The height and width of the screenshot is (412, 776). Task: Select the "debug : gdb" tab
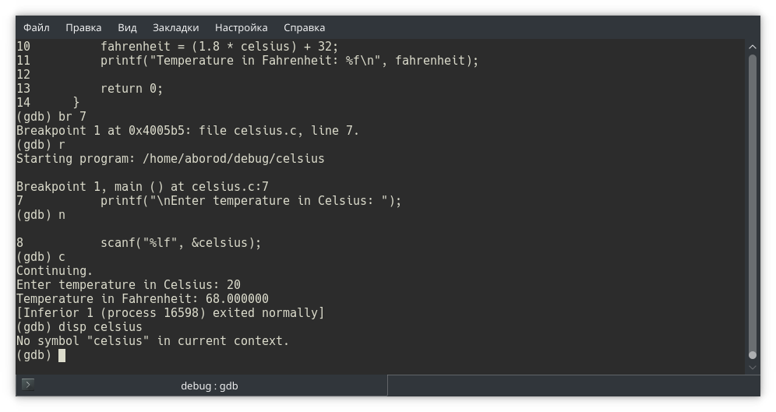tap(209, 386)
